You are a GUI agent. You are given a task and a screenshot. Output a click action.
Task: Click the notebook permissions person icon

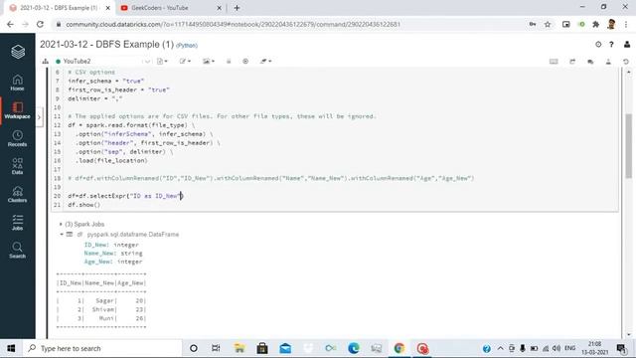[608, 62]
